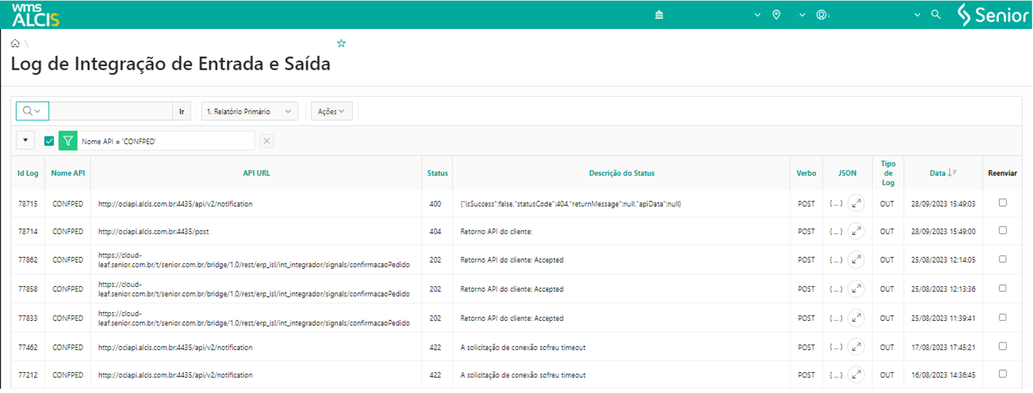Viewport: 1033px width, 393px height.
Task: Disable the Nome API filter checkbox
Action: [49, 141]
